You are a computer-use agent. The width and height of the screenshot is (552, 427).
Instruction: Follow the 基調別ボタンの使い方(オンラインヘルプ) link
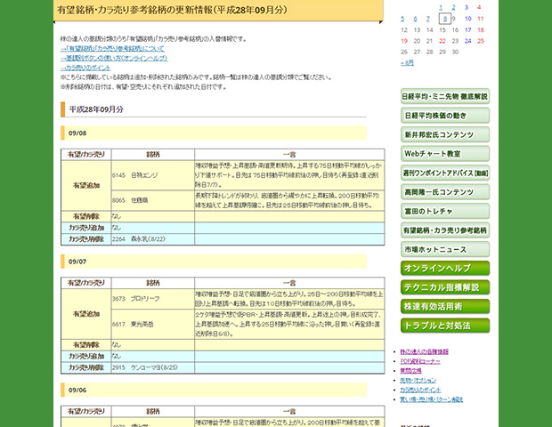coord(114,58)
